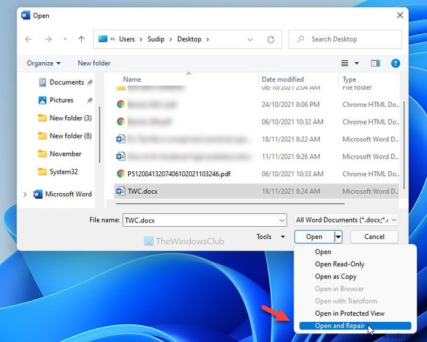Click Desktop in the address path
Image resolution: width=427 pixels, height=342 pixels.
pos(189,39)
